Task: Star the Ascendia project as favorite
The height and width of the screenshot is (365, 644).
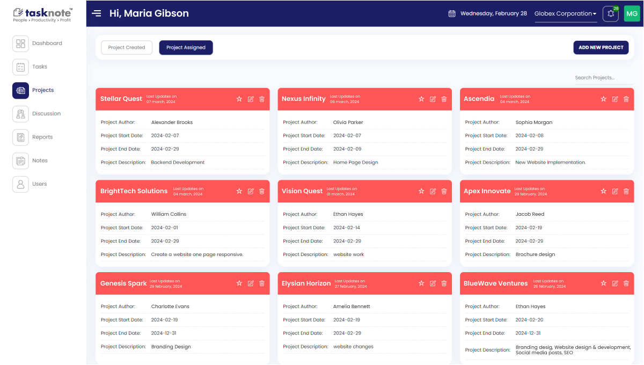Action: (x=603, y=99)
